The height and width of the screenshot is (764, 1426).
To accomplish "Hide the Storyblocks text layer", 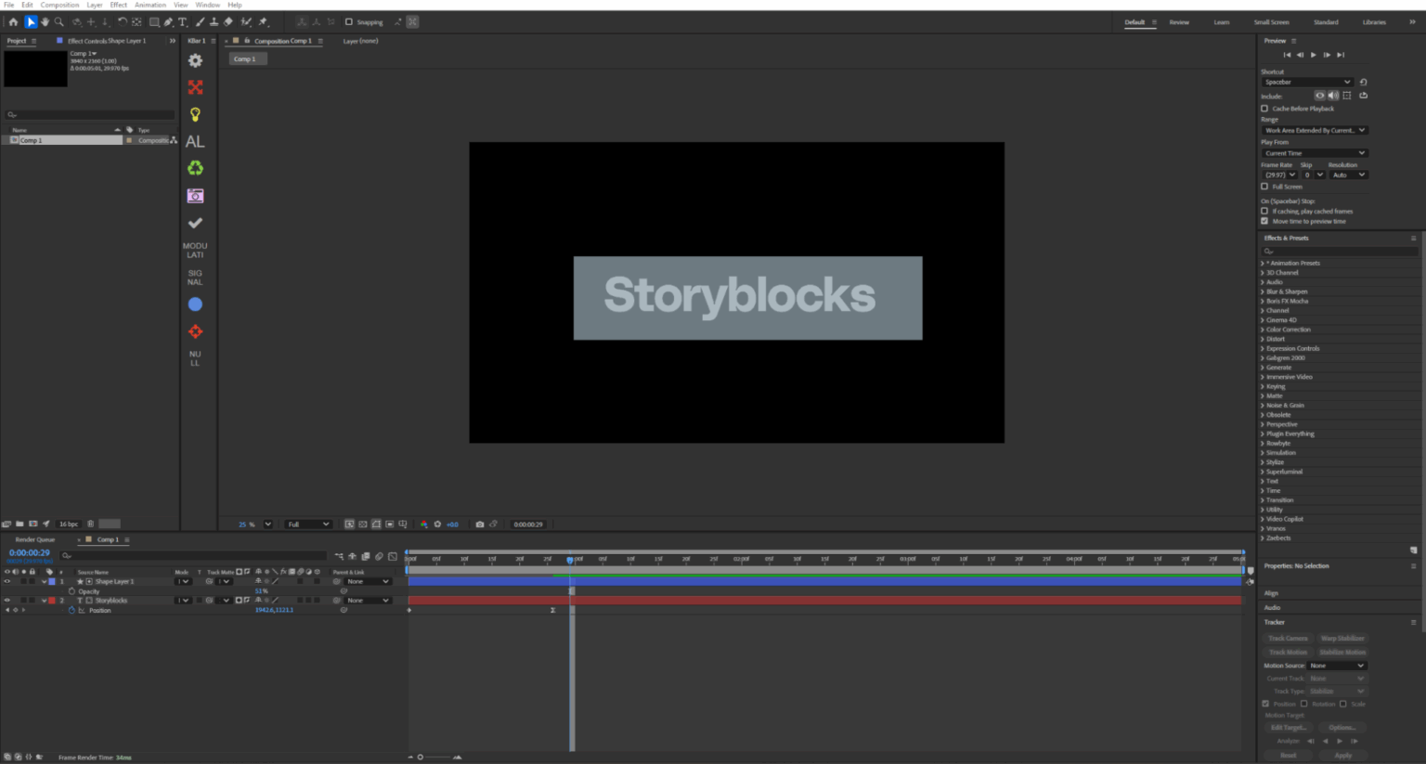I will pos(7,601).
